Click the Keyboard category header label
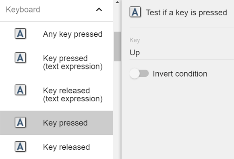Screen dimensions: 234x159 tap(23, 10)
